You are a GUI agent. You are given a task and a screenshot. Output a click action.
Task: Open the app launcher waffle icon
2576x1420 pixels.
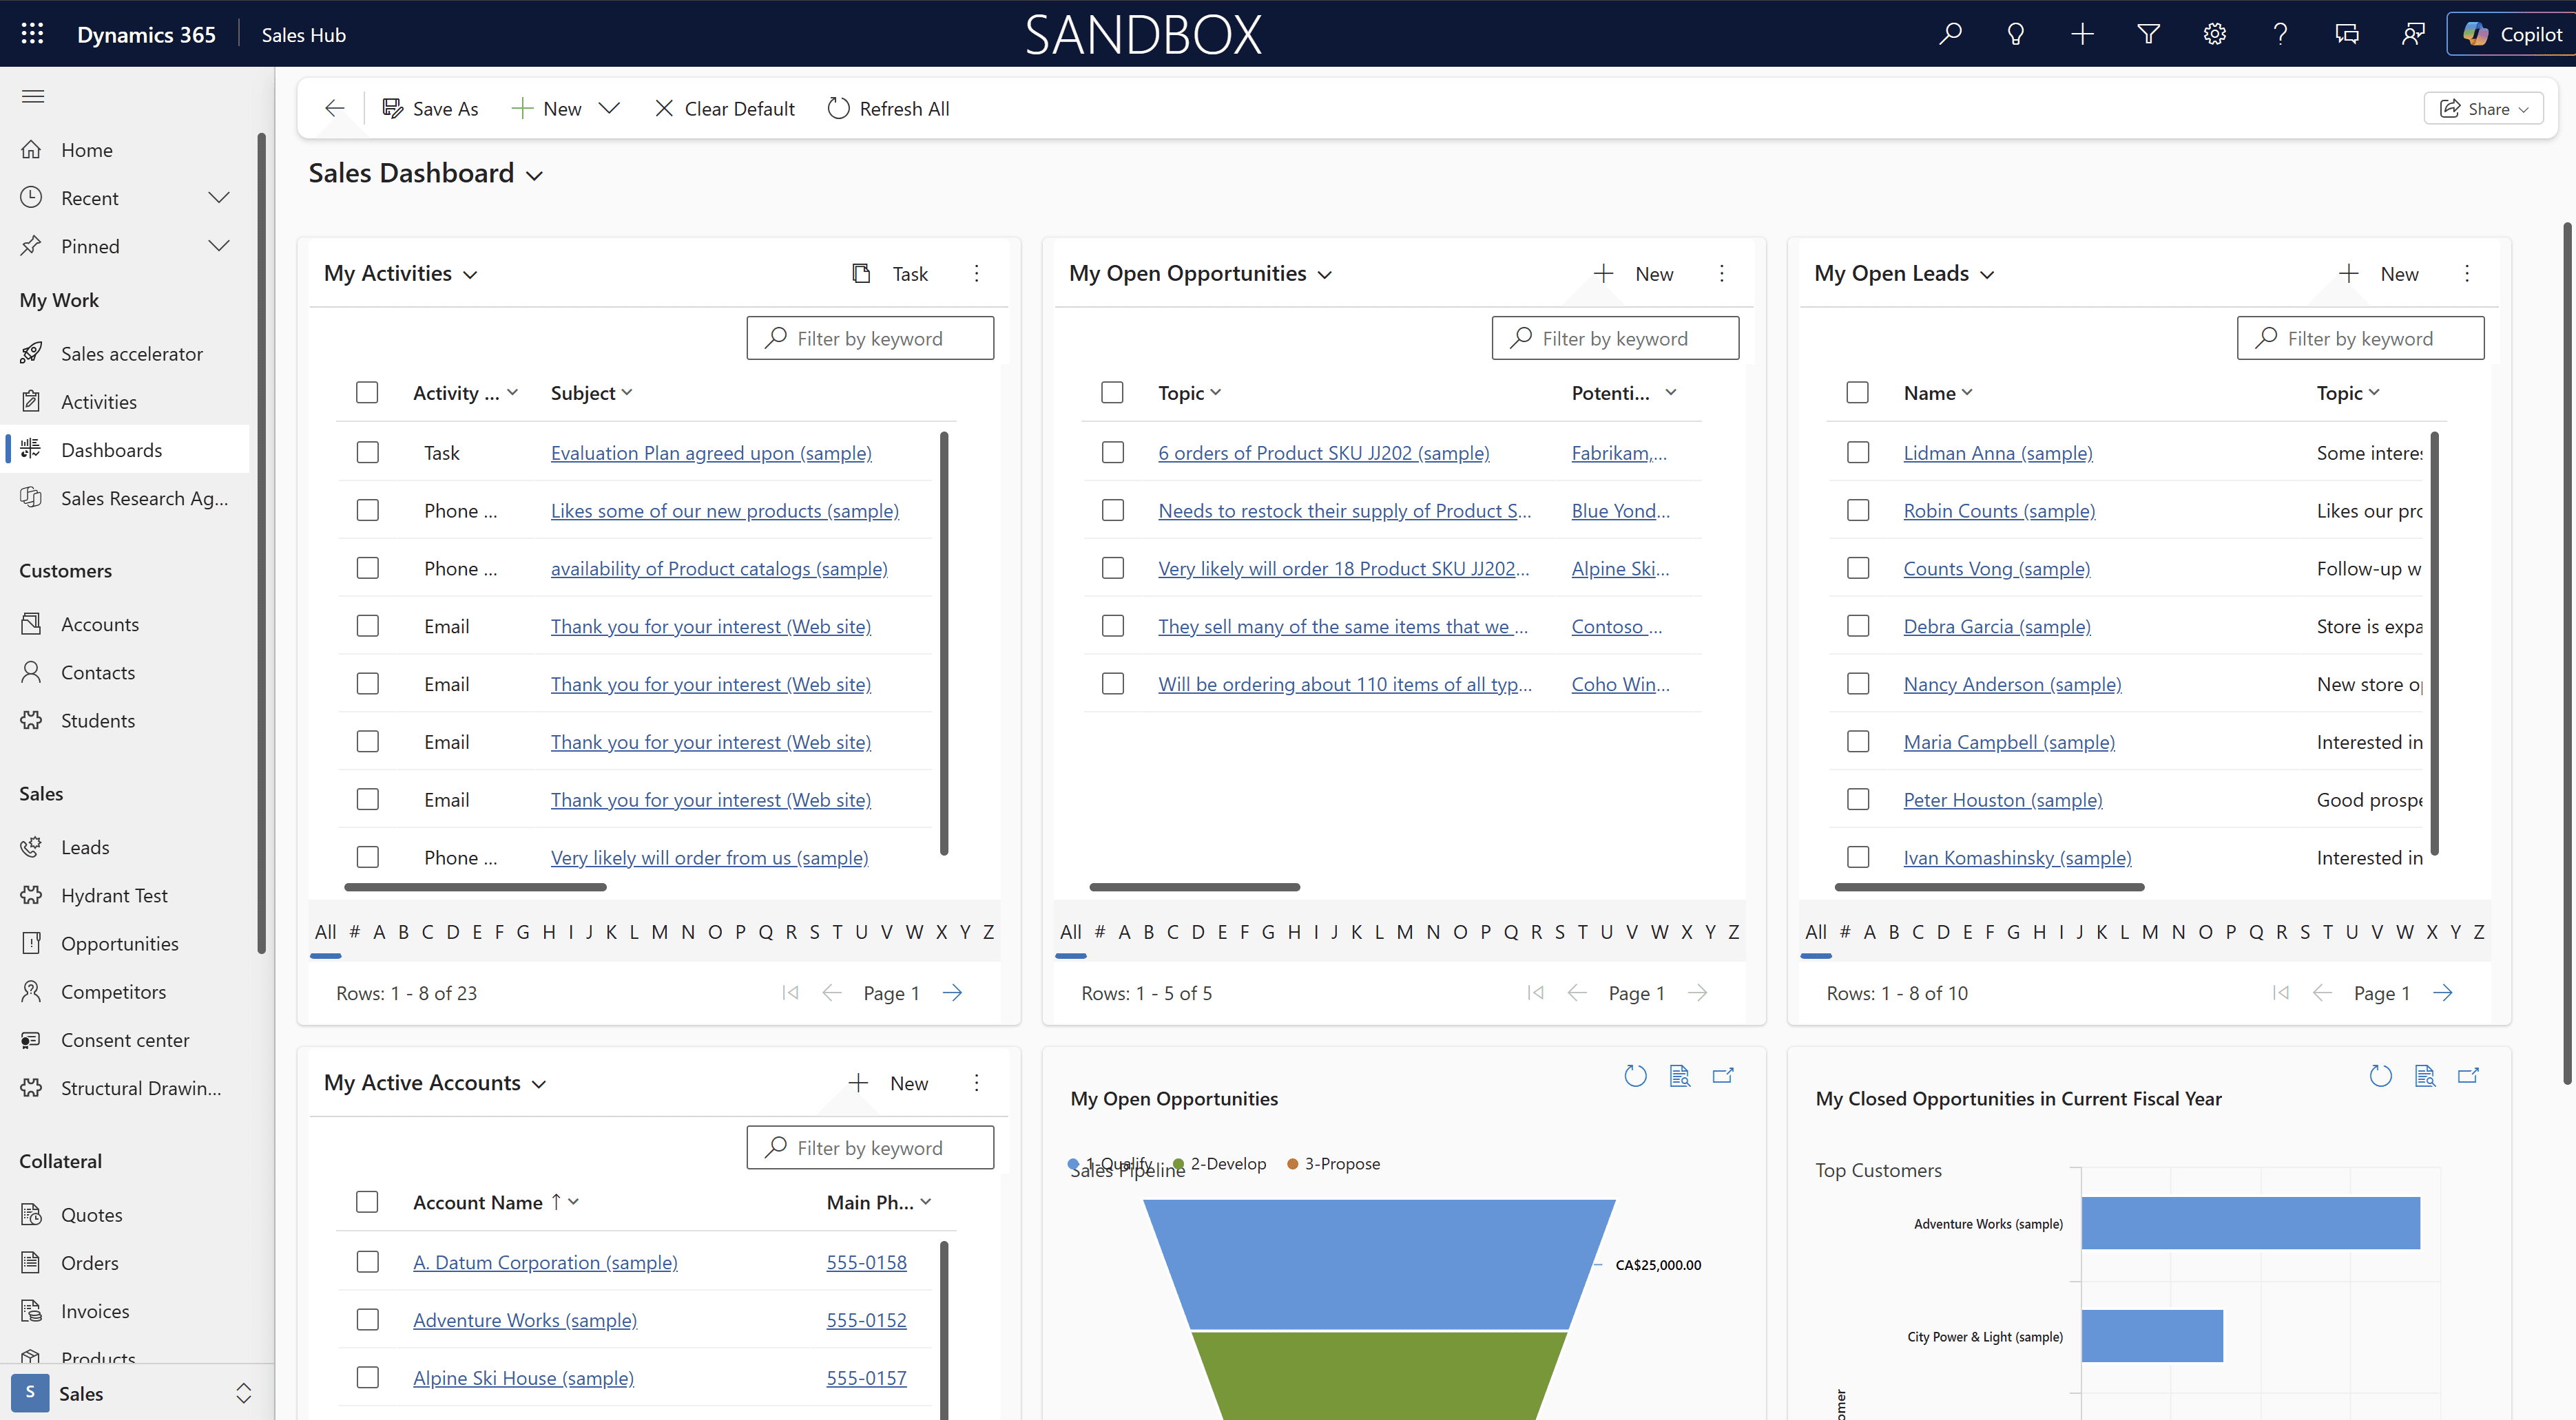[x=32, y=34]
